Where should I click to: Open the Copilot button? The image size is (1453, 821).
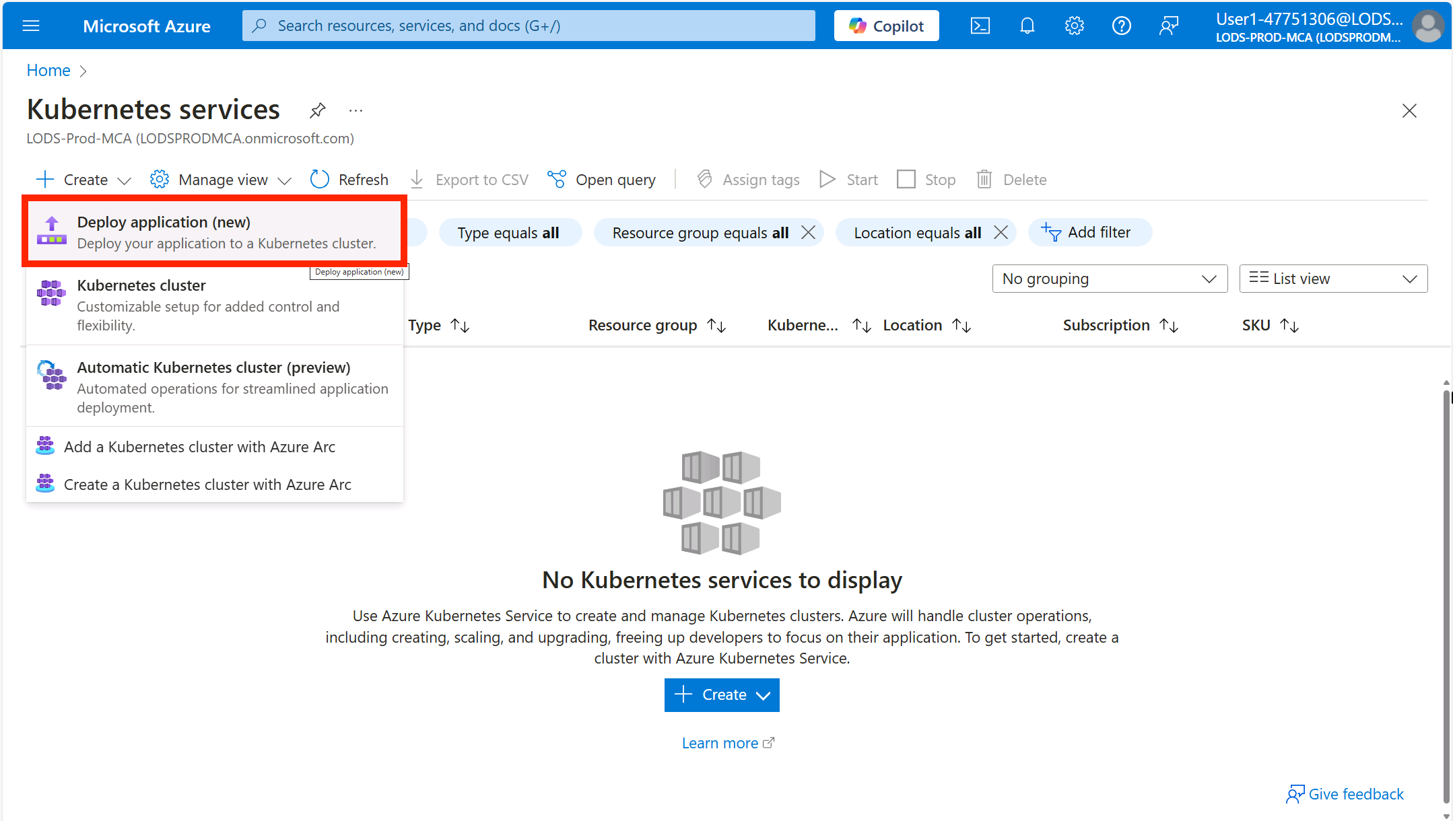pos(886,26)
